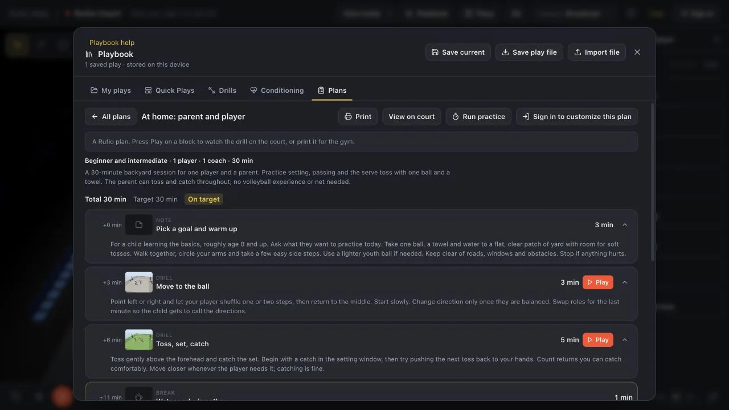Click the A Rufio plan info banner

coord(361,142)
